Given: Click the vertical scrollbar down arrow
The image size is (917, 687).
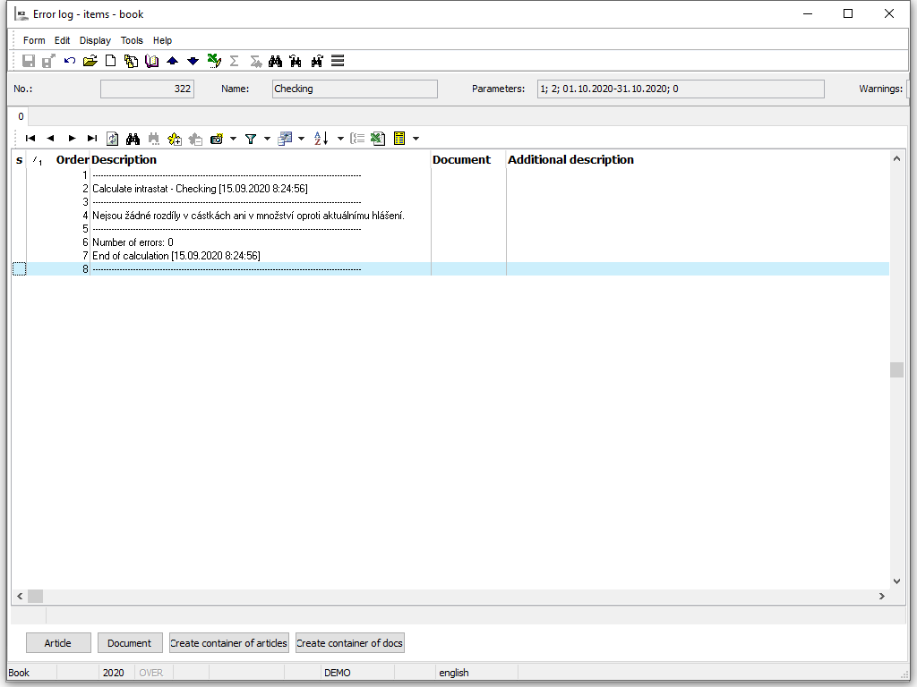Looking at the screenshot, I should pyautogui.click(x=896, y=581).
